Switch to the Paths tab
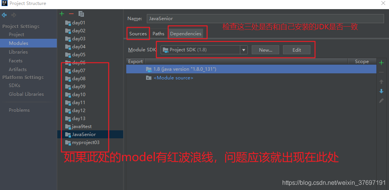 click(158, 33)
